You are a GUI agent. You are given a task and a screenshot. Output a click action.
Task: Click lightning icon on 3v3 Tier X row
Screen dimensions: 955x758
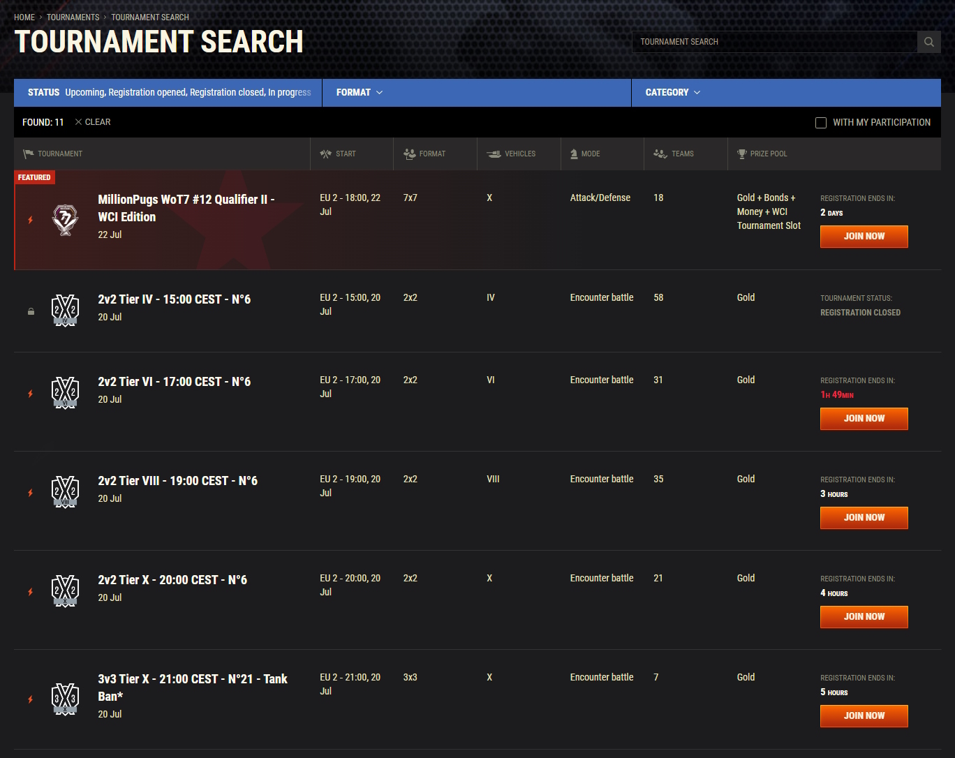pyautogui.click(x=30, y=699)
